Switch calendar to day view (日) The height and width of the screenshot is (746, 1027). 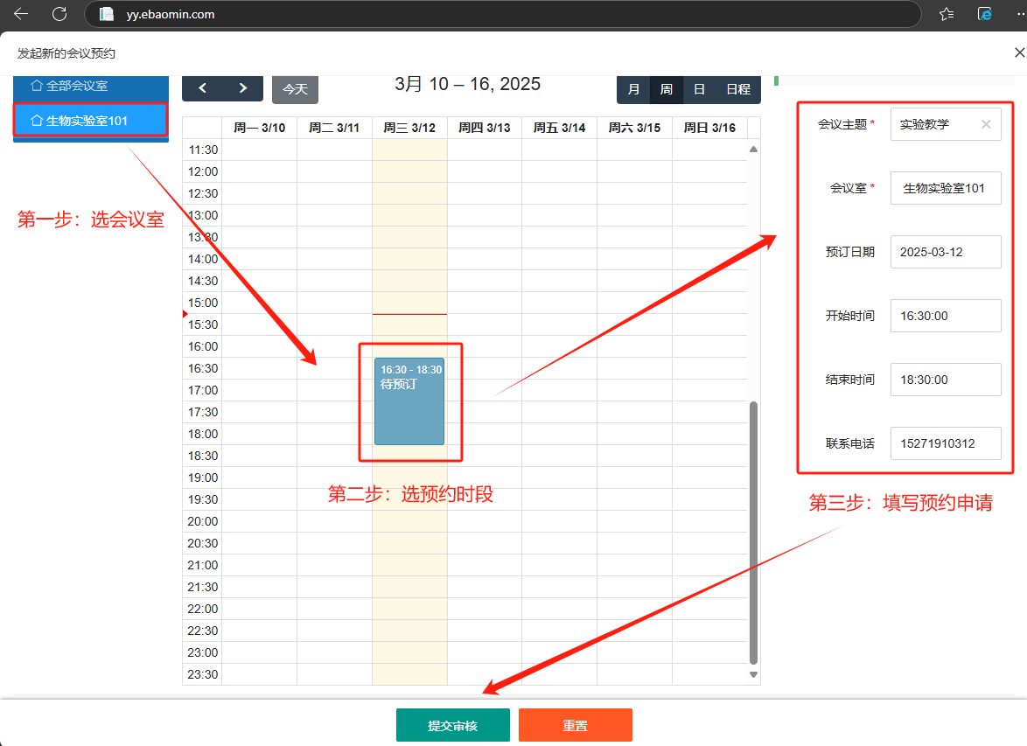[699, 89]
